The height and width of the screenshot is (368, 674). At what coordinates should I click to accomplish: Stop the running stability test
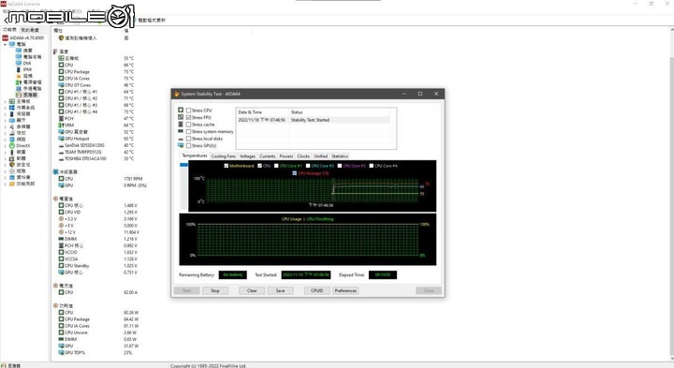click(215, 290)
